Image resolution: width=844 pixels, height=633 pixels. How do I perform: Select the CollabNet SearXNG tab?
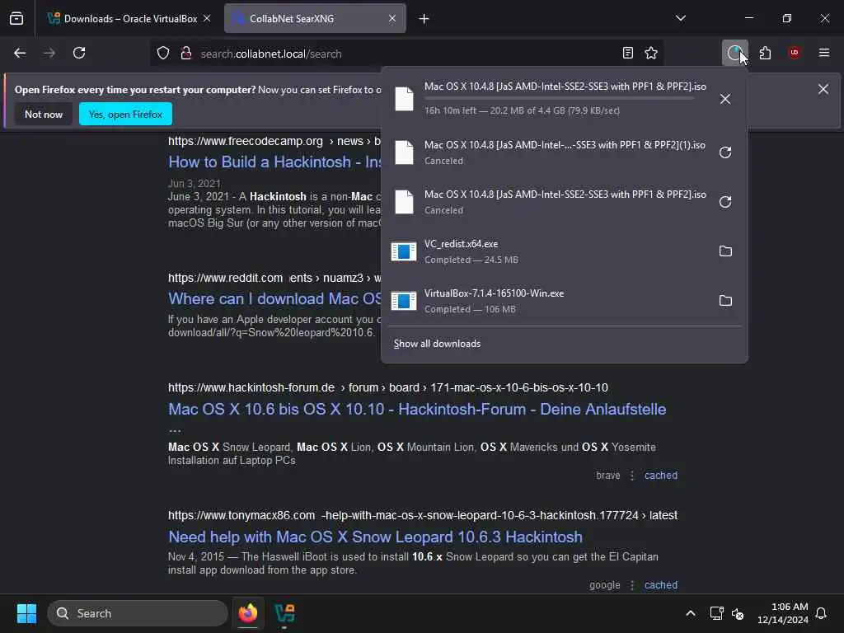tap(315, 18)
